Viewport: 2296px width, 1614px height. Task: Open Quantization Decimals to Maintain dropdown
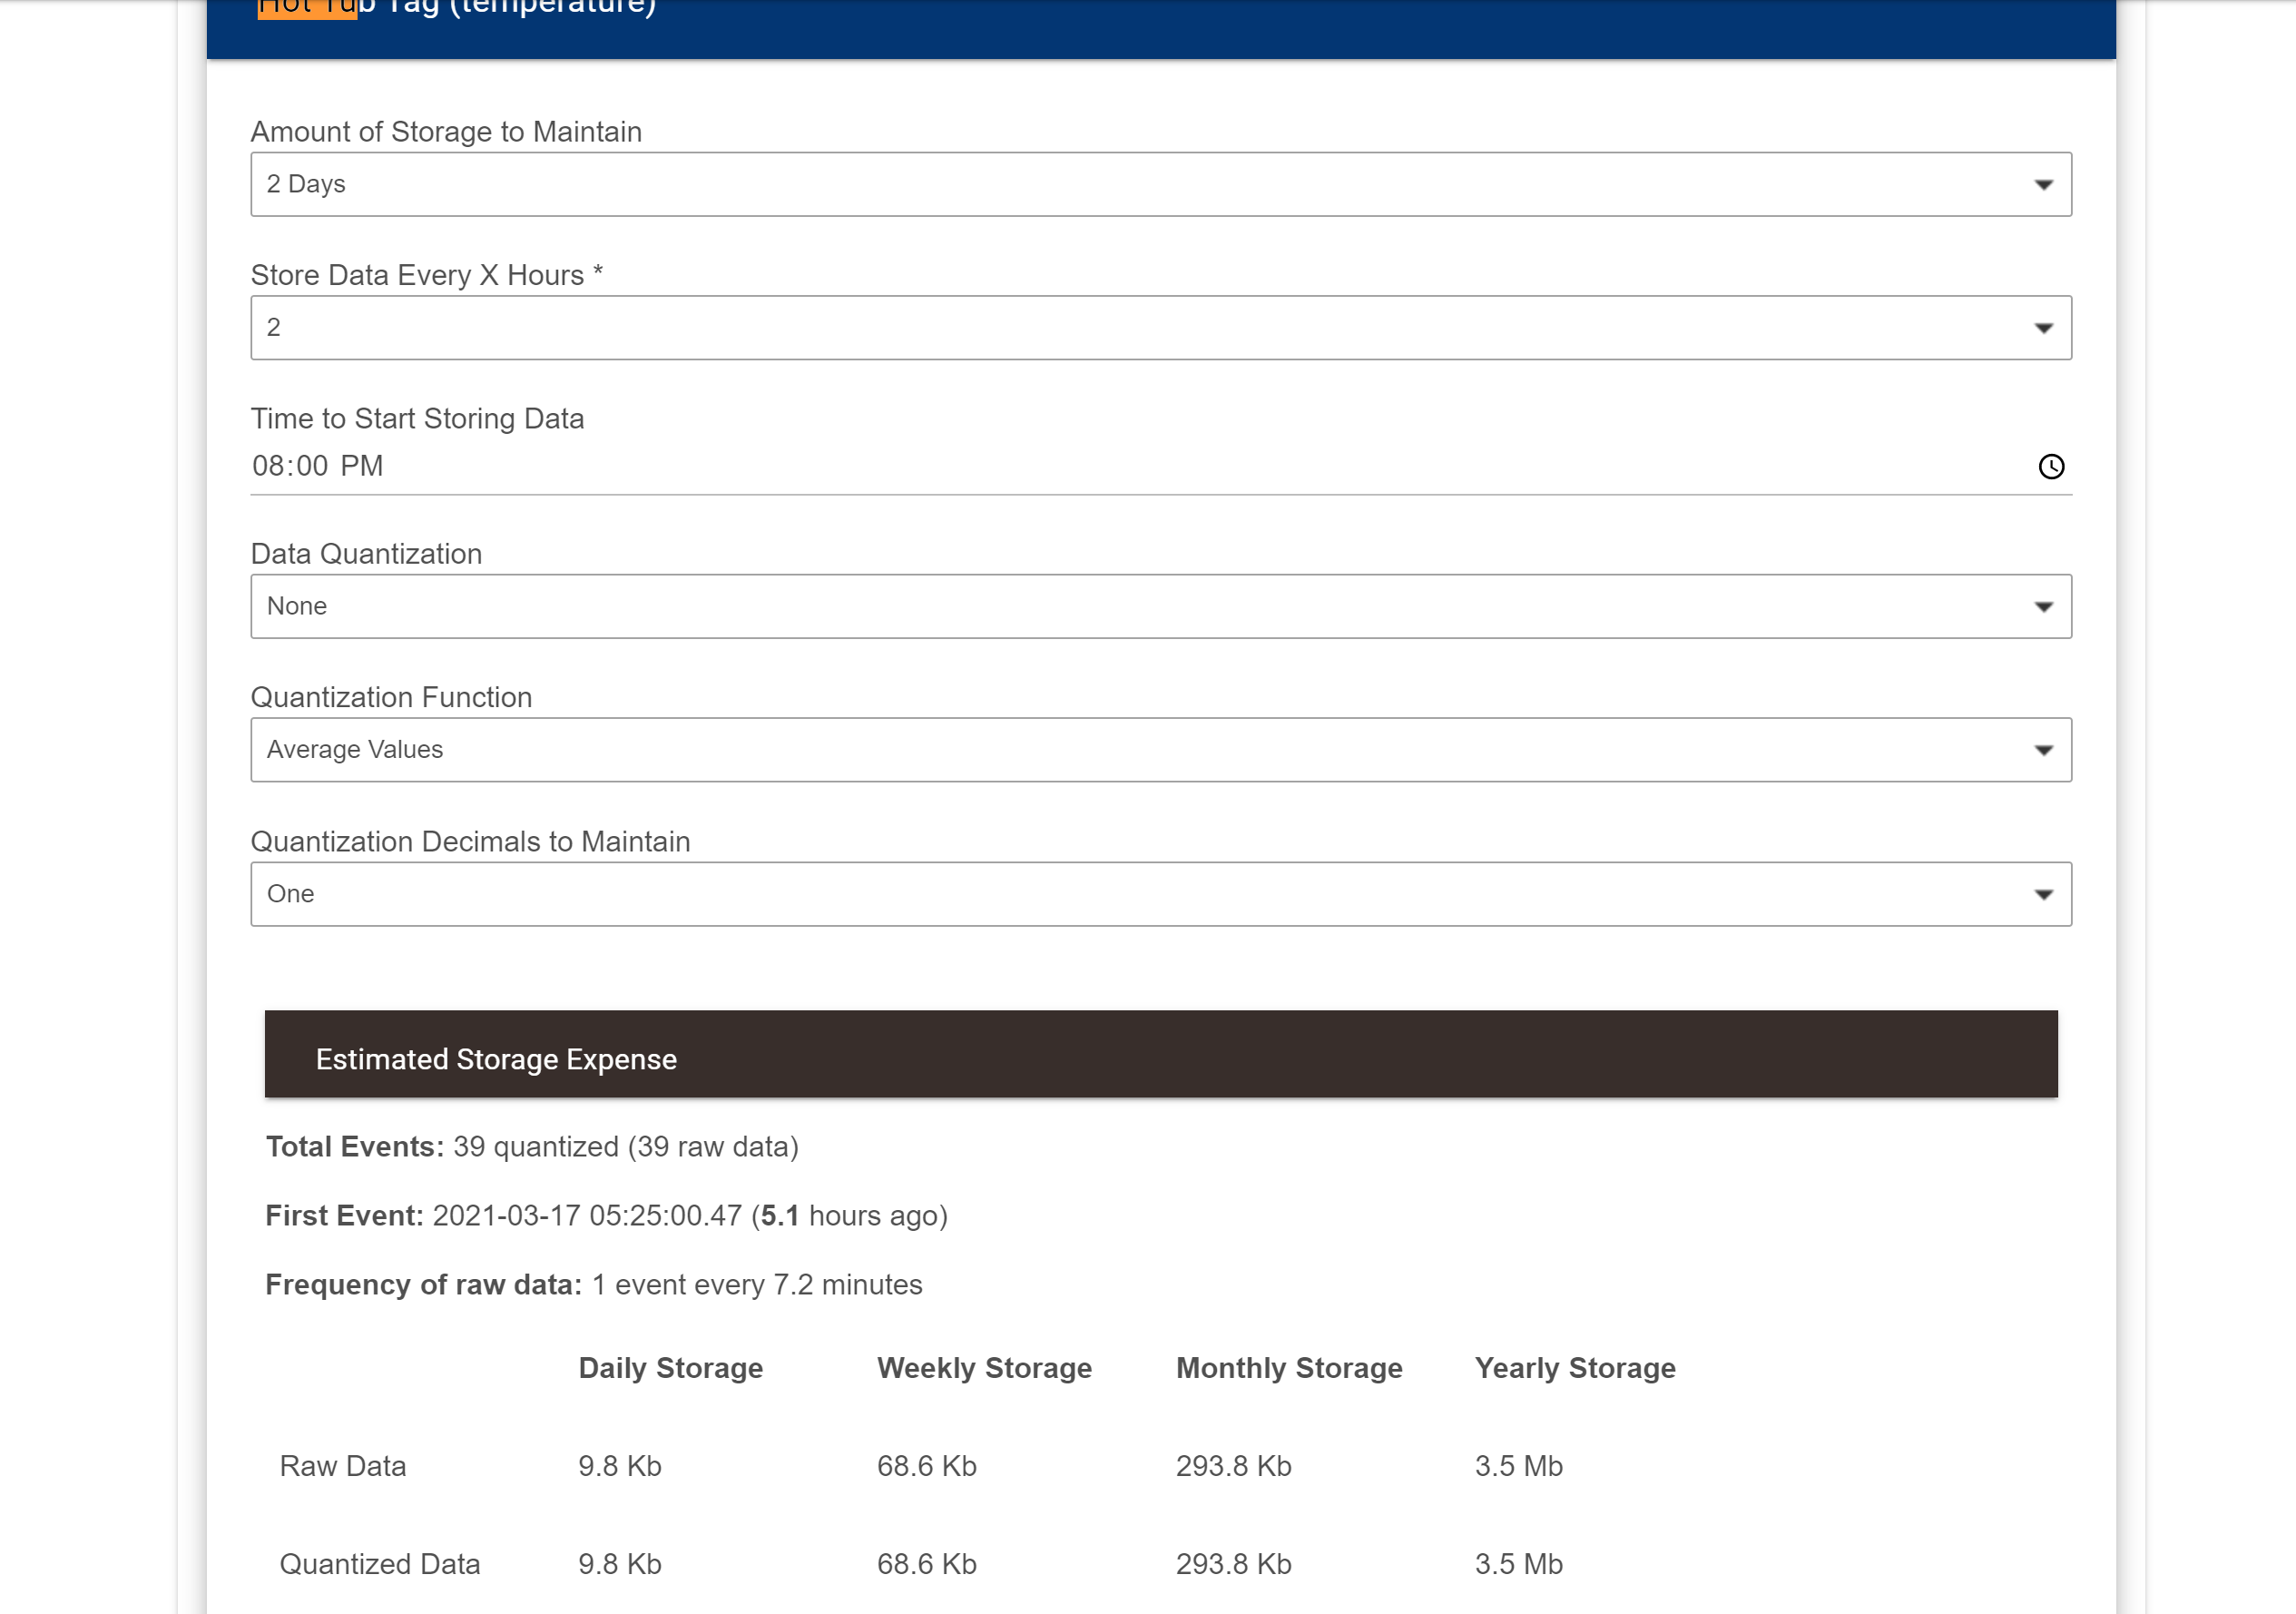[1160, 894]
